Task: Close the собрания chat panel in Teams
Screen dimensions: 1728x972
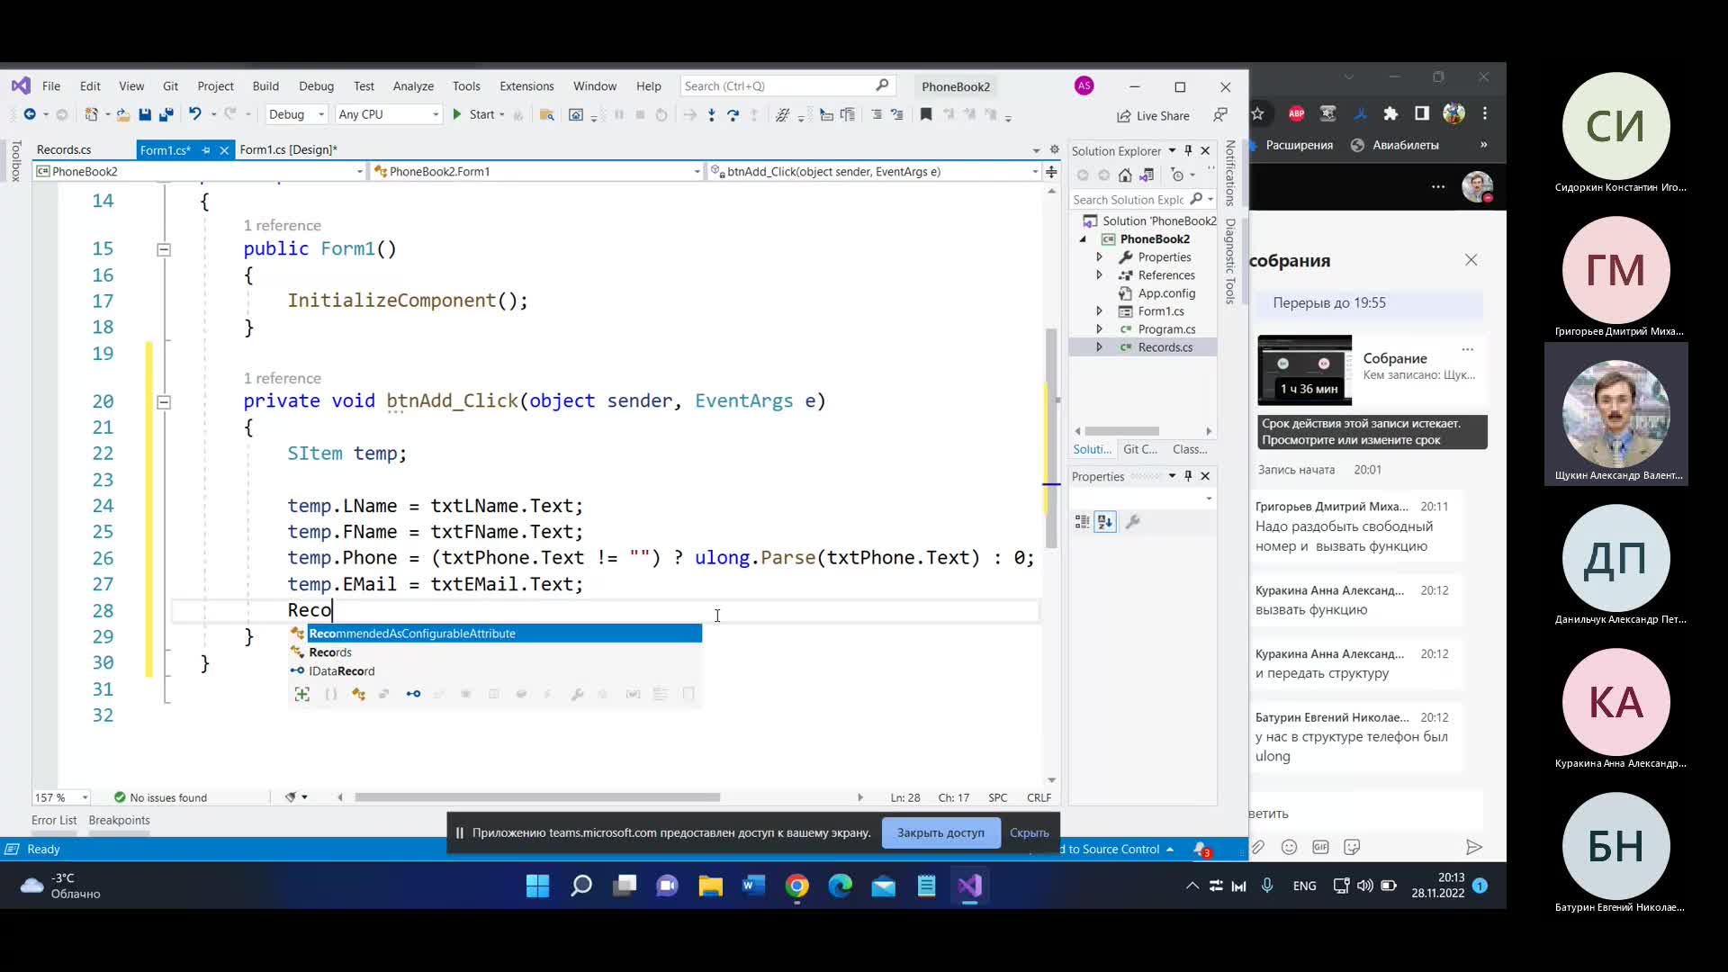Action: click(x=1471, y=260)
